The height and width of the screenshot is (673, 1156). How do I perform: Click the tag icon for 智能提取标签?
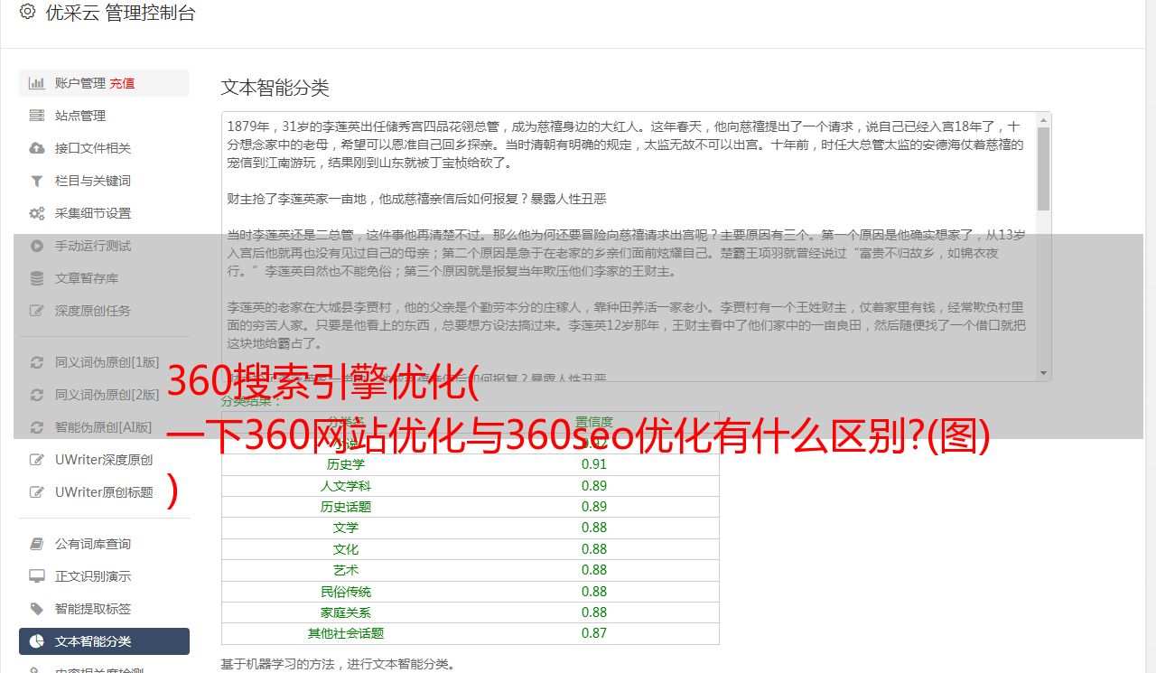pyautogui.click(x=37, y=609)
